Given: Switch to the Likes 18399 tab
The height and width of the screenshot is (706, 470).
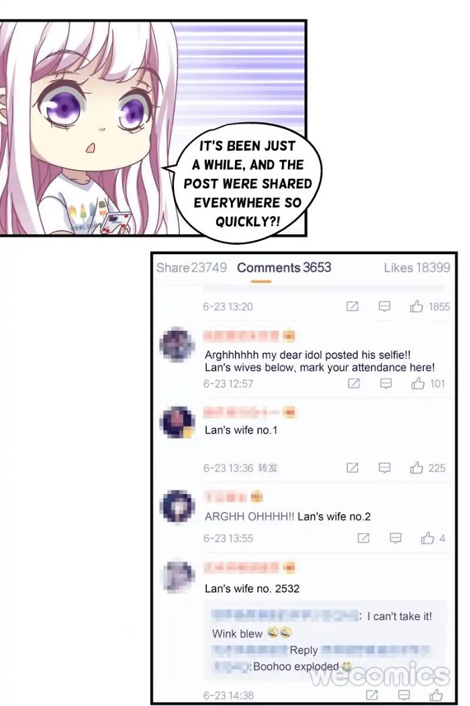Looking at the screenshot, I should 416,268.
